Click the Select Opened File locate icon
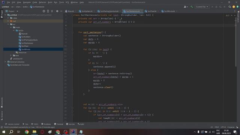The width and height of the screenshot is (240, 135). (44, 11)
